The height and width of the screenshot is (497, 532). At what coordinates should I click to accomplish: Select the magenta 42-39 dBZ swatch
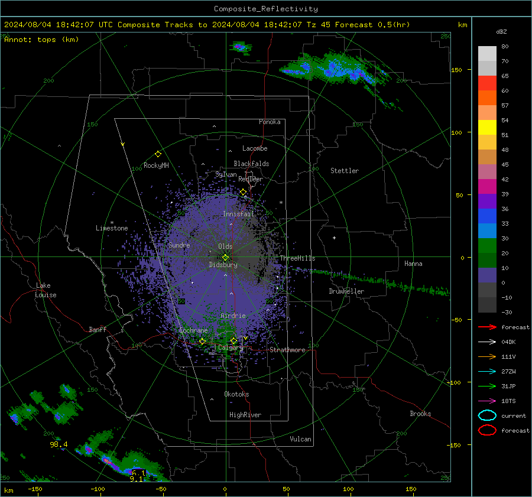click(x=487, y=186)
